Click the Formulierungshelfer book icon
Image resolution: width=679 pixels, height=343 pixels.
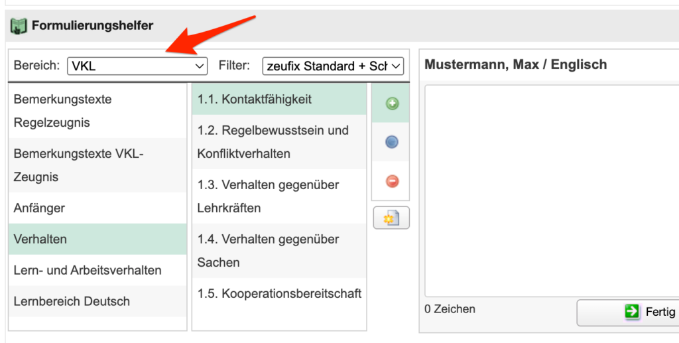pyautogui.click(x=19, y=26)
